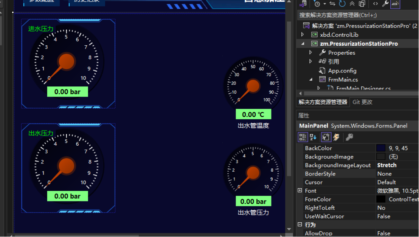Click the 引用 references icon

[322, 61]
